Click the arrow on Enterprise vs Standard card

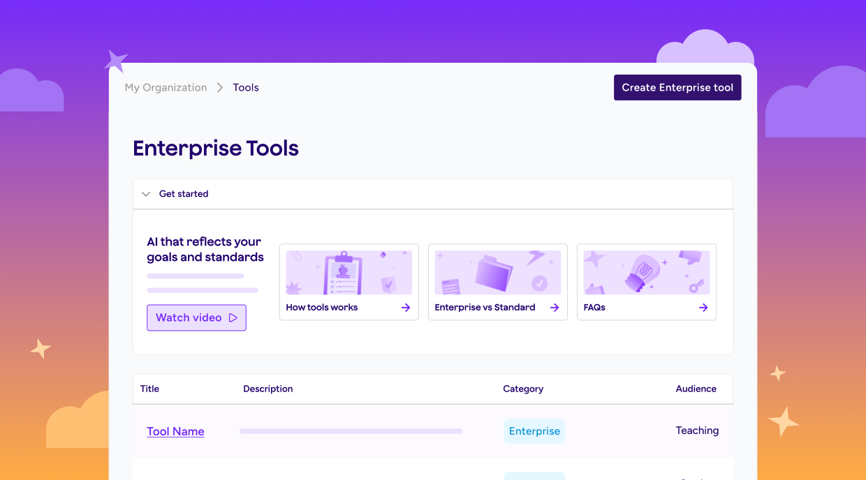click(555, 307)
